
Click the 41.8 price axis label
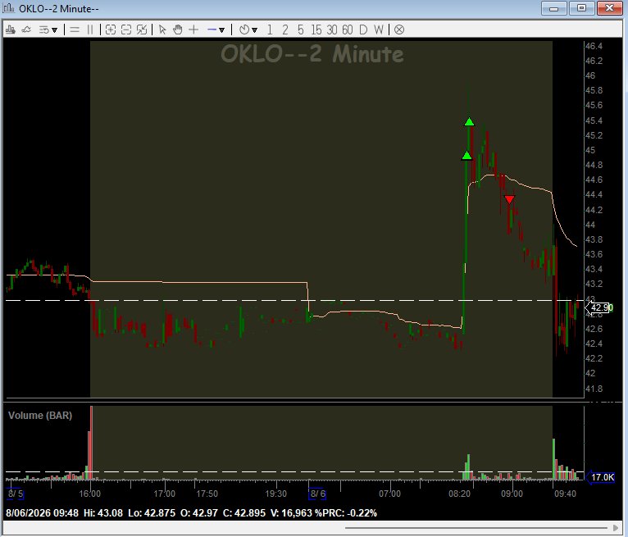tap(594, 389)
